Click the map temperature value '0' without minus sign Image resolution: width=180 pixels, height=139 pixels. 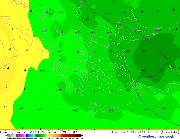click(x=43, y=51)
